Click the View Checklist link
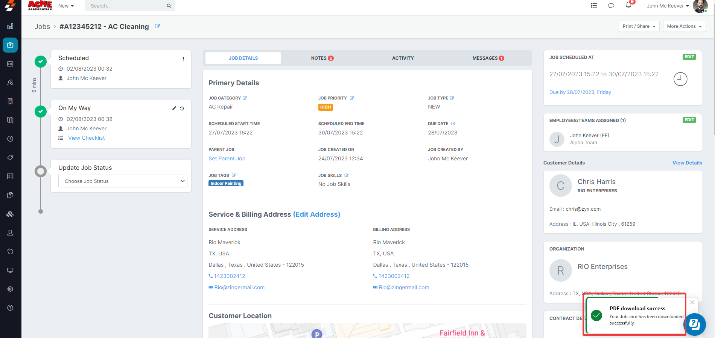Screen dimensions: 715x338 86,138
